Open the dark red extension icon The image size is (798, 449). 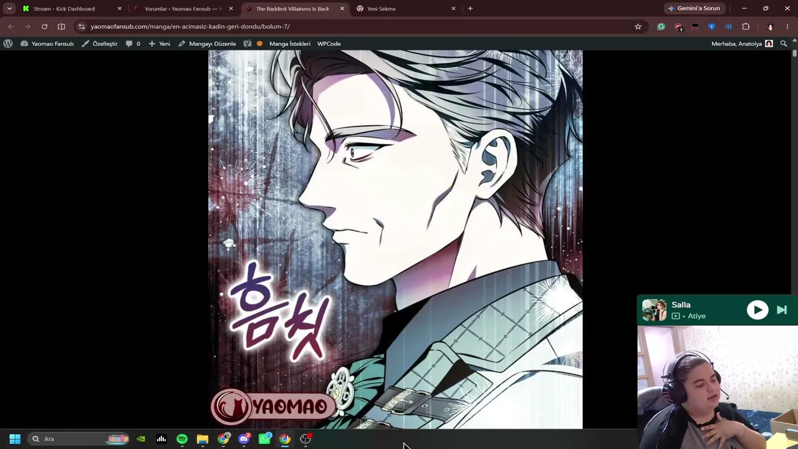point(695,27)
